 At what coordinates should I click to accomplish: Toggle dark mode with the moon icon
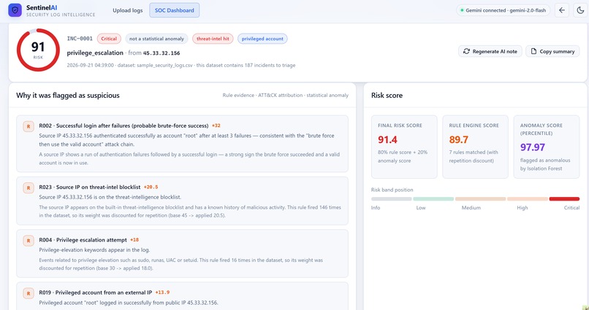(x=580, y=10)
